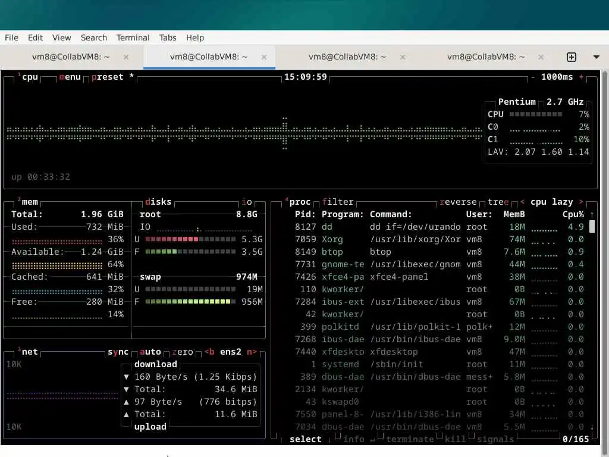Image resolution: width=609 pixels, height=457 pixels.
Task: Click the process list scroll-down arrow
Action: pyautogui.click(x=592, y=427)
